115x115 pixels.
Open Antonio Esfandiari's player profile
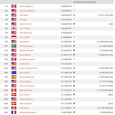[27, 11]
